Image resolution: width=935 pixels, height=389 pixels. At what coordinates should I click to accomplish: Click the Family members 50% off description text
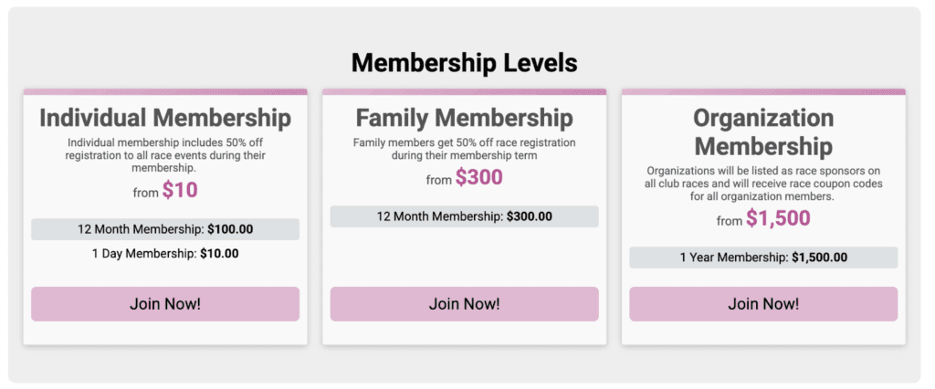click(x=464, y=149)
